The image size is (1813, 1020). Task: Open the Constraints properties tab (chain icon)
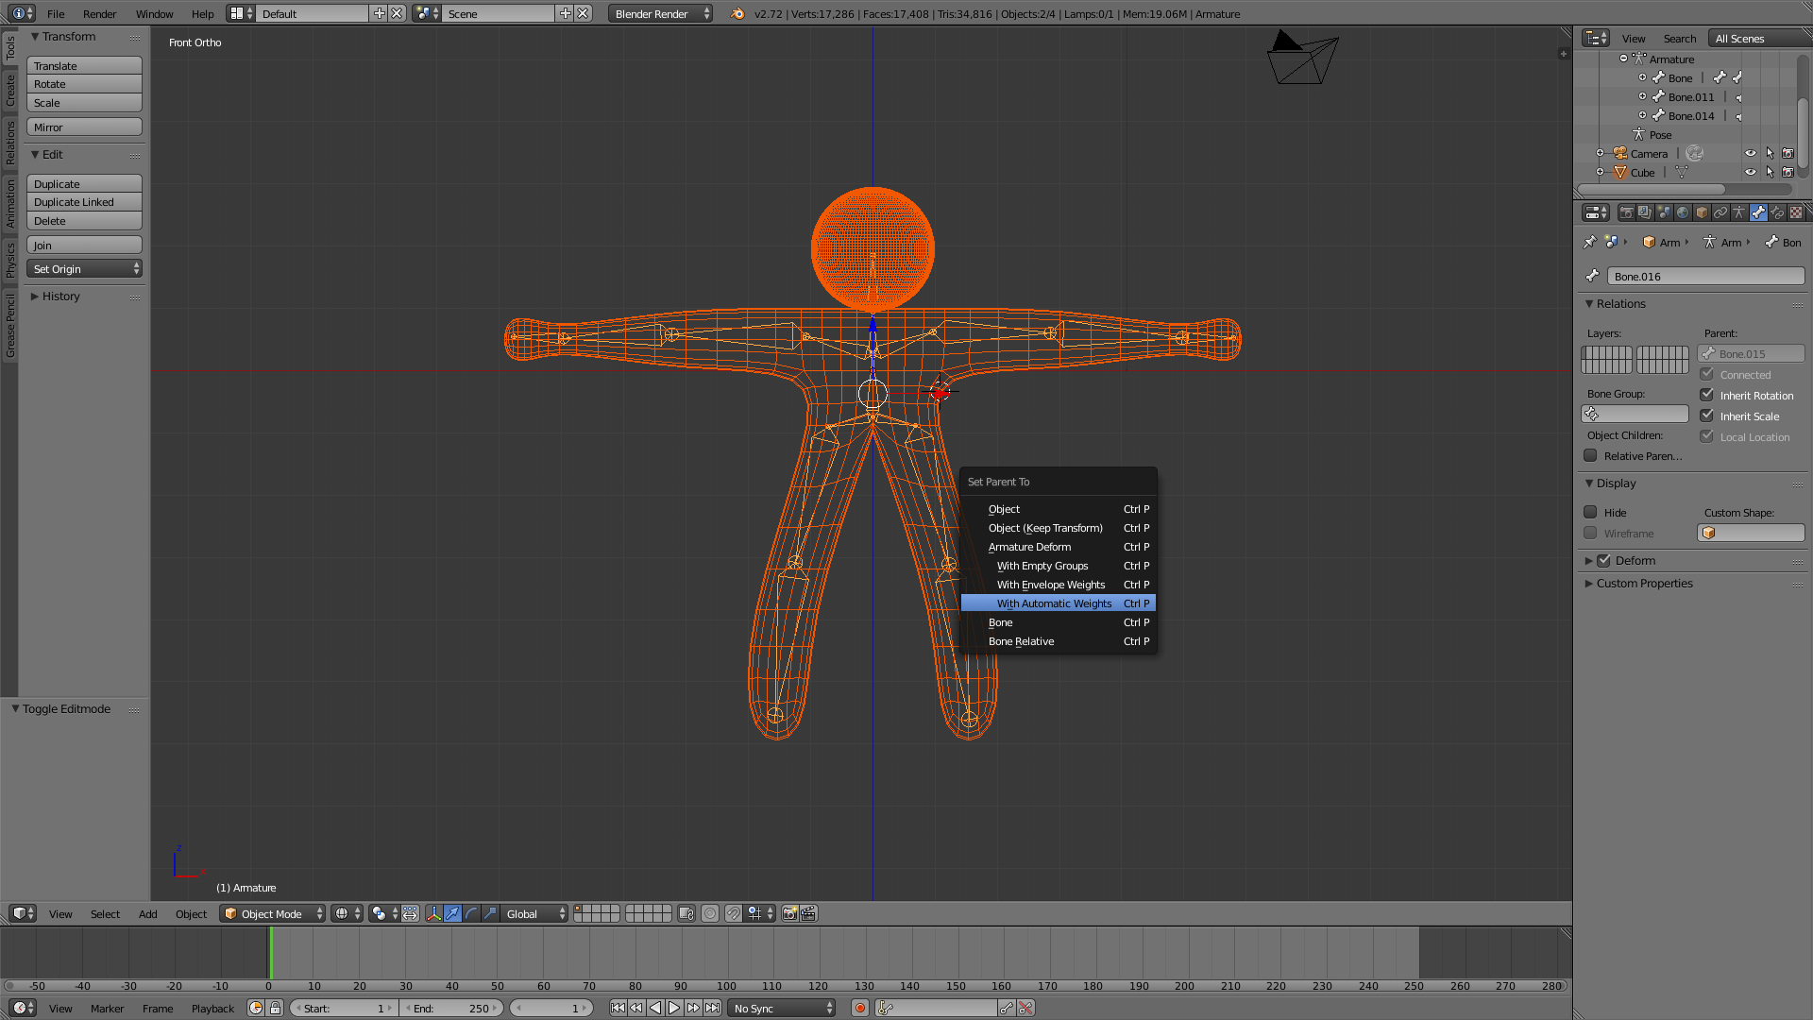pos(1720,212)
